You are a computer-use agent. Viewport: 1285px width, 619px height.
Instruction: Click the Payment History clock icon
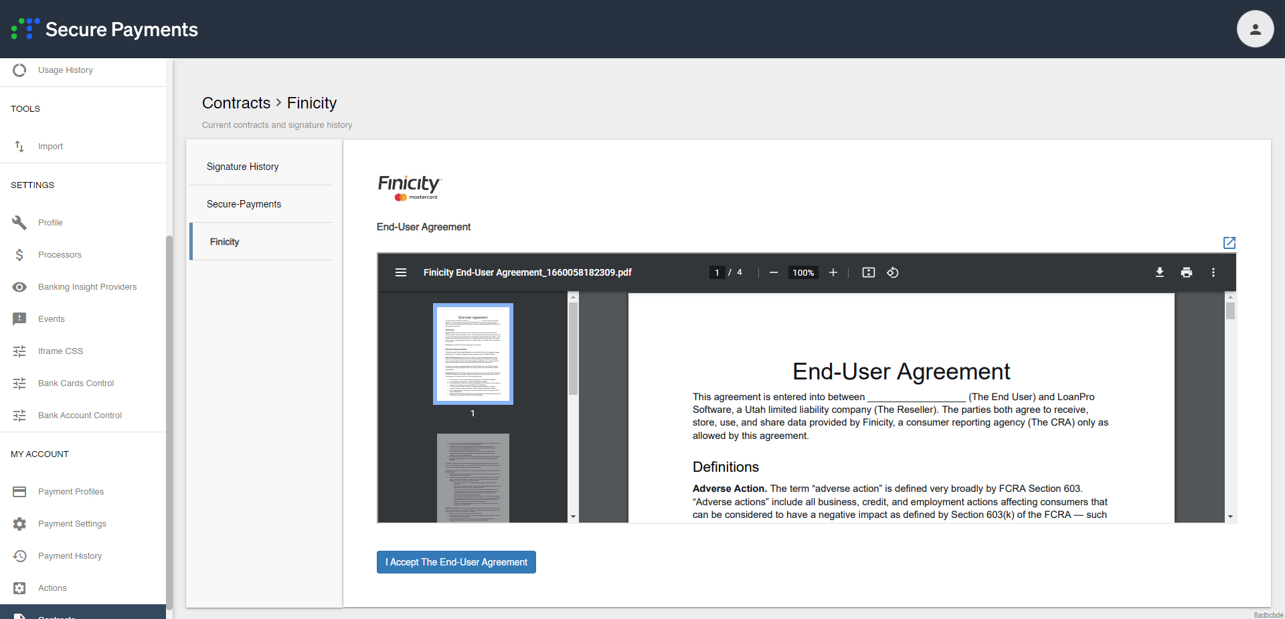pos(19,556)
